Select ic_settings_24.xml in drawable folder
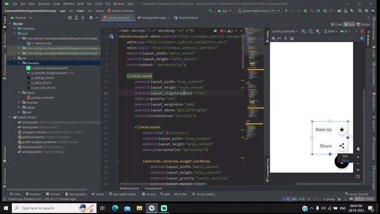The image size is (380, 214). click(40, 78)
